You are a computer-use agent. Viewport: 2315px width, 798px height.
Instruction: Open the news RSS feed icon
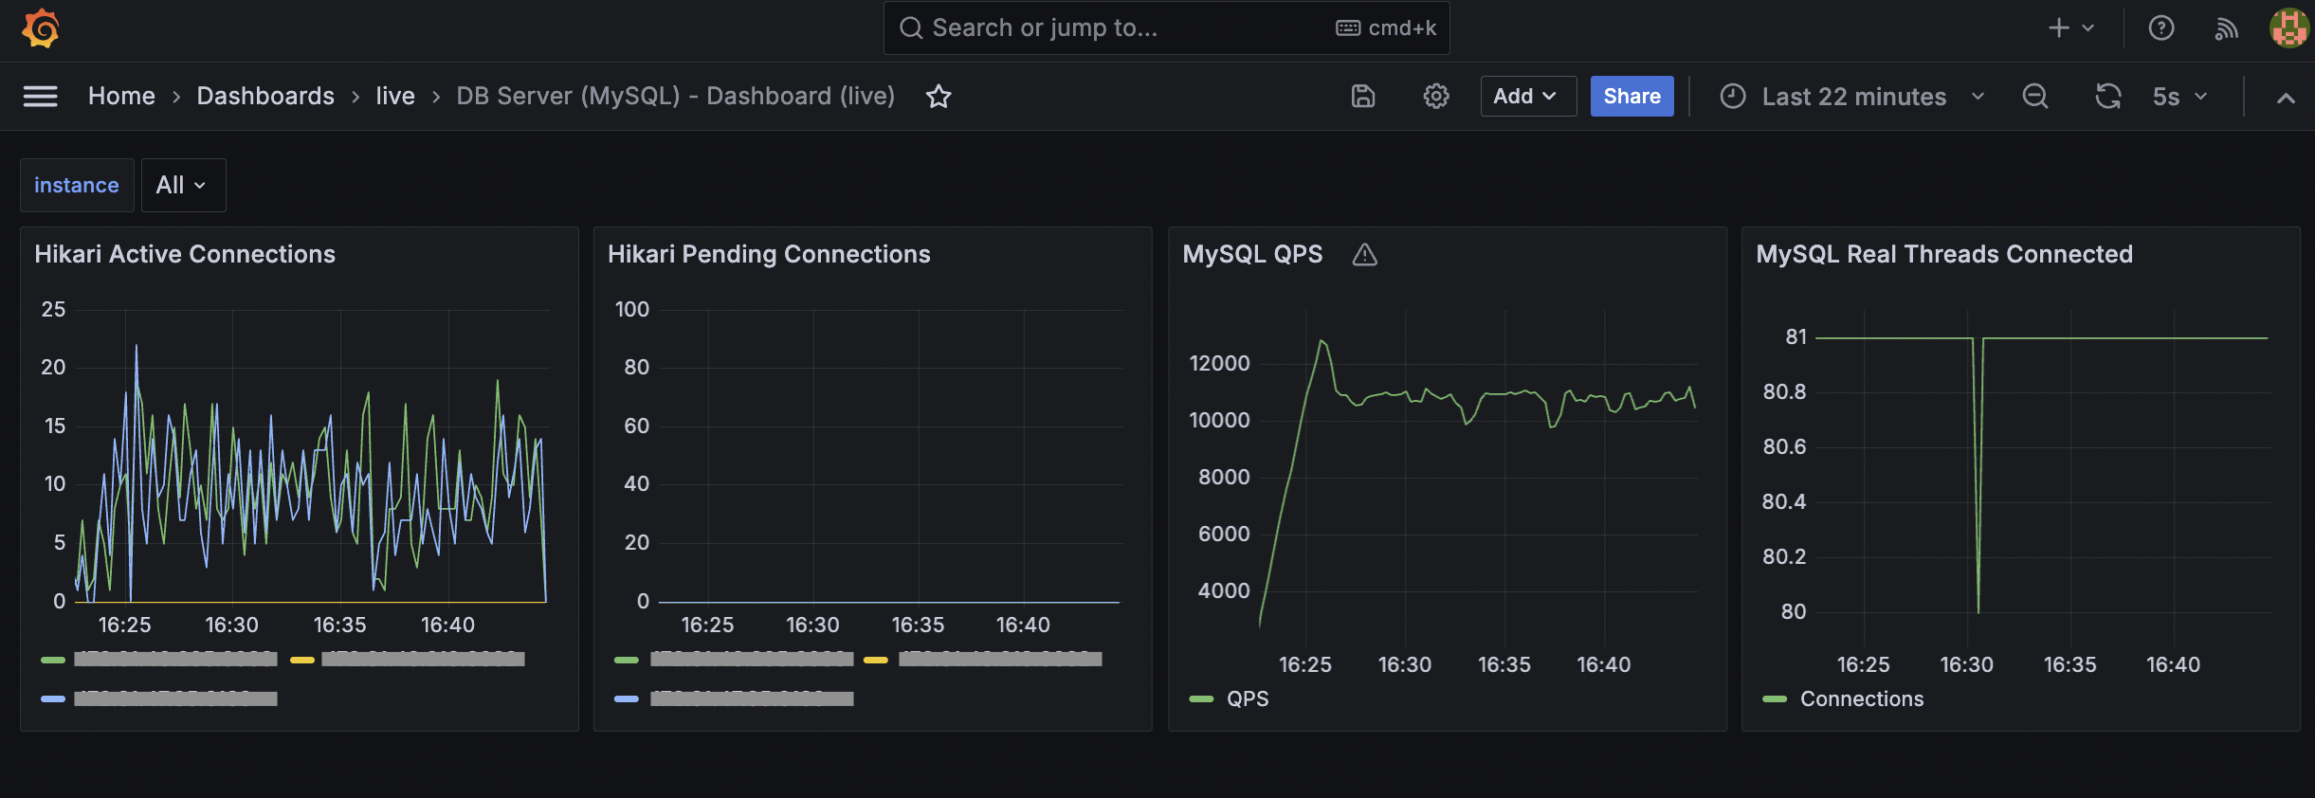click(2226, 28)
